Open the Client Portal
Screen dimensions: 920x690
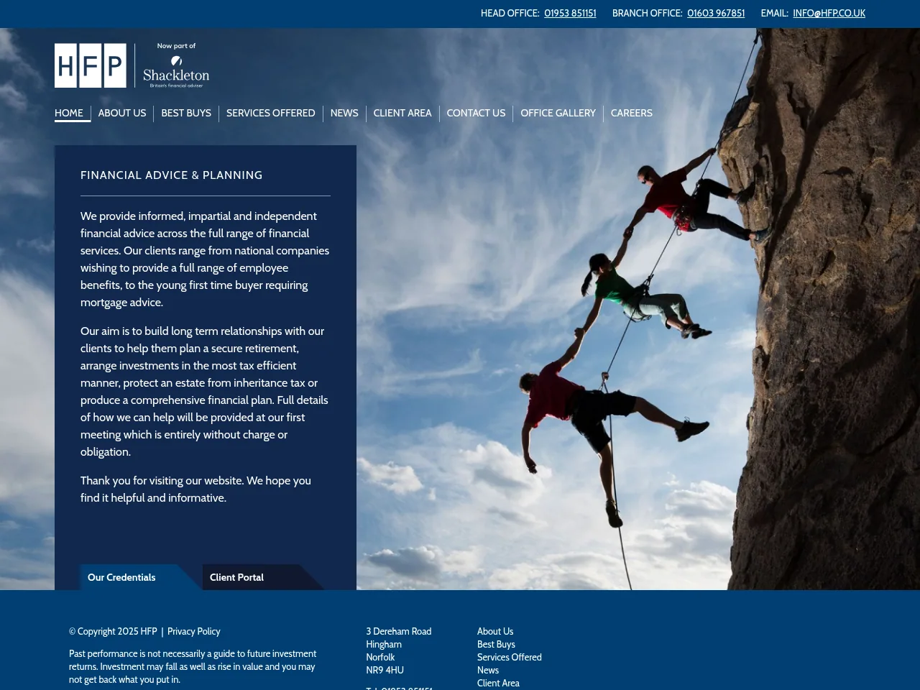coord(236,577)
